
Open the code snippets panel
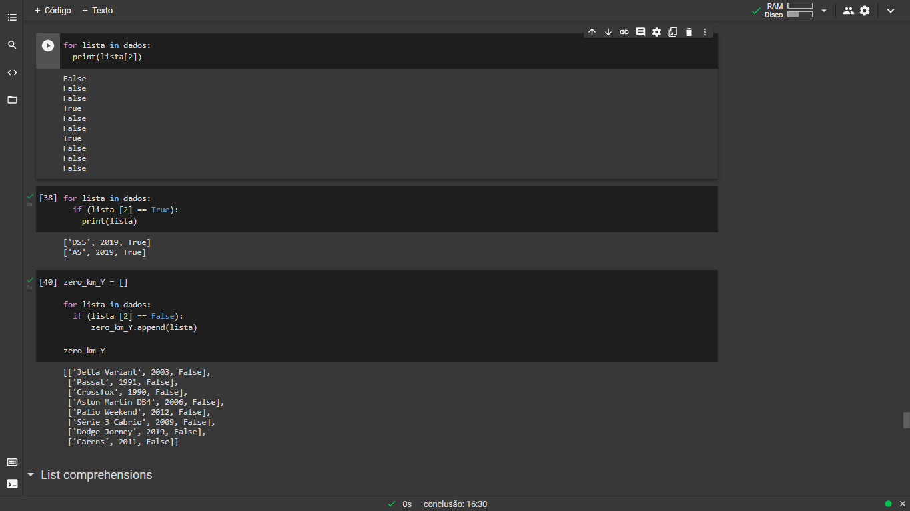12,73
